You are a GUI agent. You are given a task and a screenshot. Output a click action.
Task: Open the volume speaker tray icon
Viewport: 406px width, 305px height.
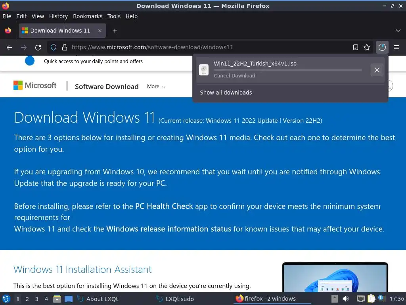click(346, 299)
